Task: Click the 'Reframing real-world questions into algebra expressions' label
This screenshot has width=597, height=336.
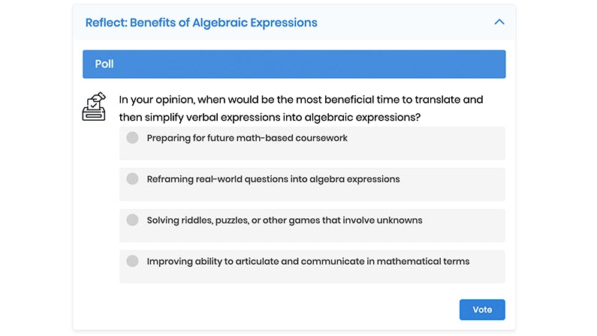Action: [273, 179]
